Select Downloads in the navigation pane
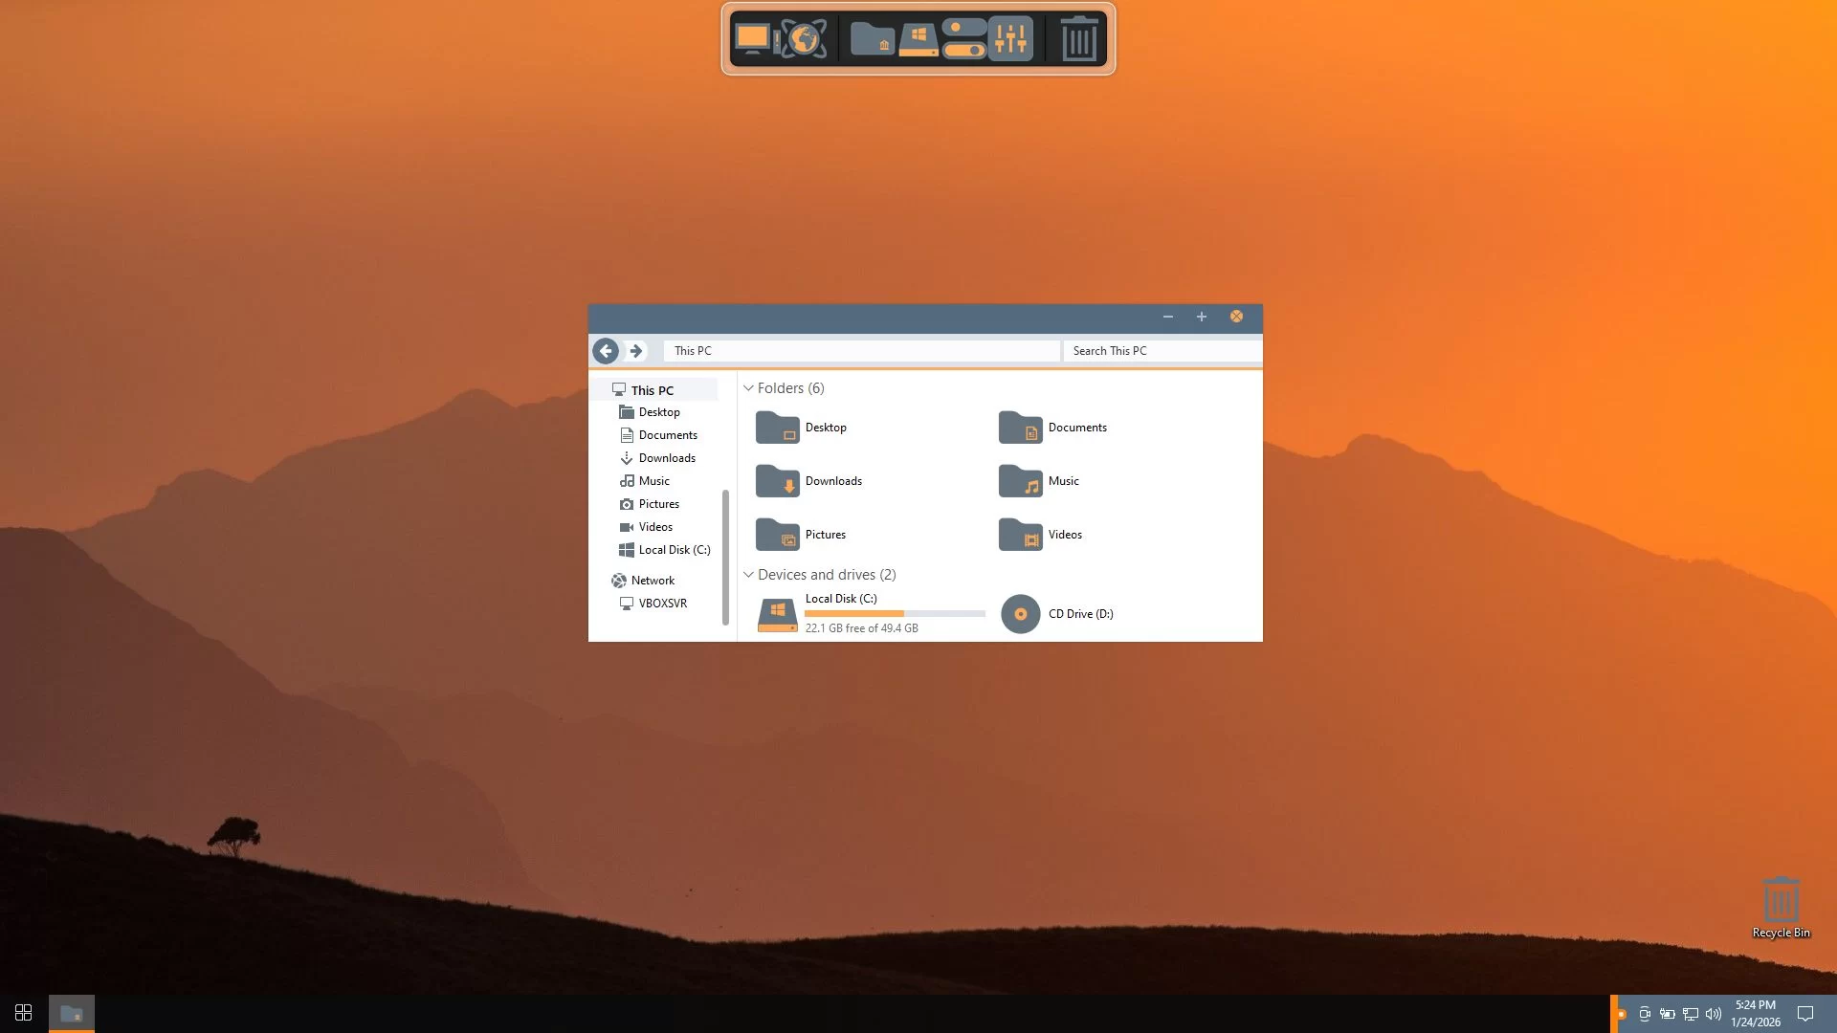This screenshot has height=1033, width=1837. [667, 458]
